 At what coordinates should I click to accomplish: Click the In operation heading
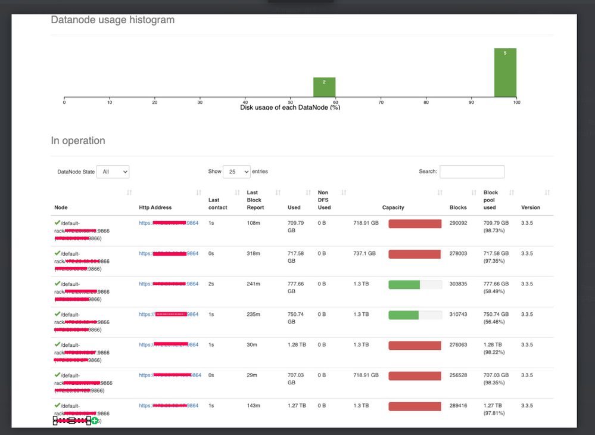coord(78,141)
